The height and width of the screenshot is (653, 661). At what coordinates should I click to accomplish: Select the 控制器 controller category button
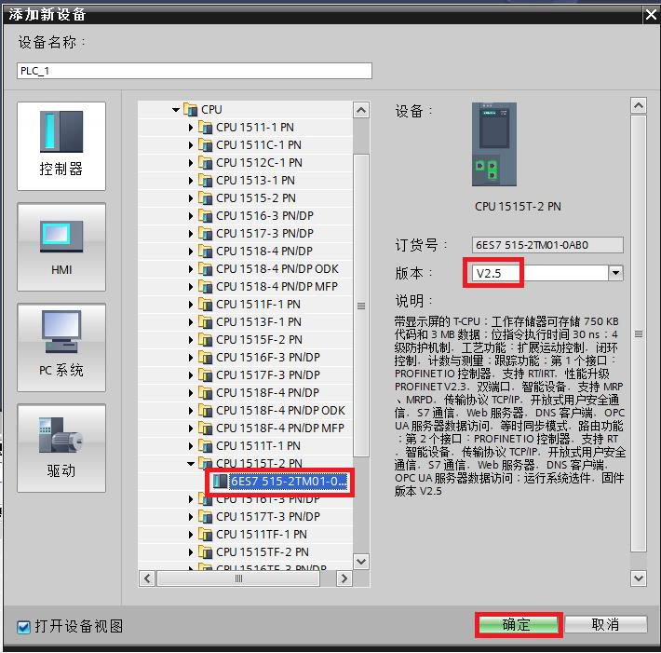(61, 146)
